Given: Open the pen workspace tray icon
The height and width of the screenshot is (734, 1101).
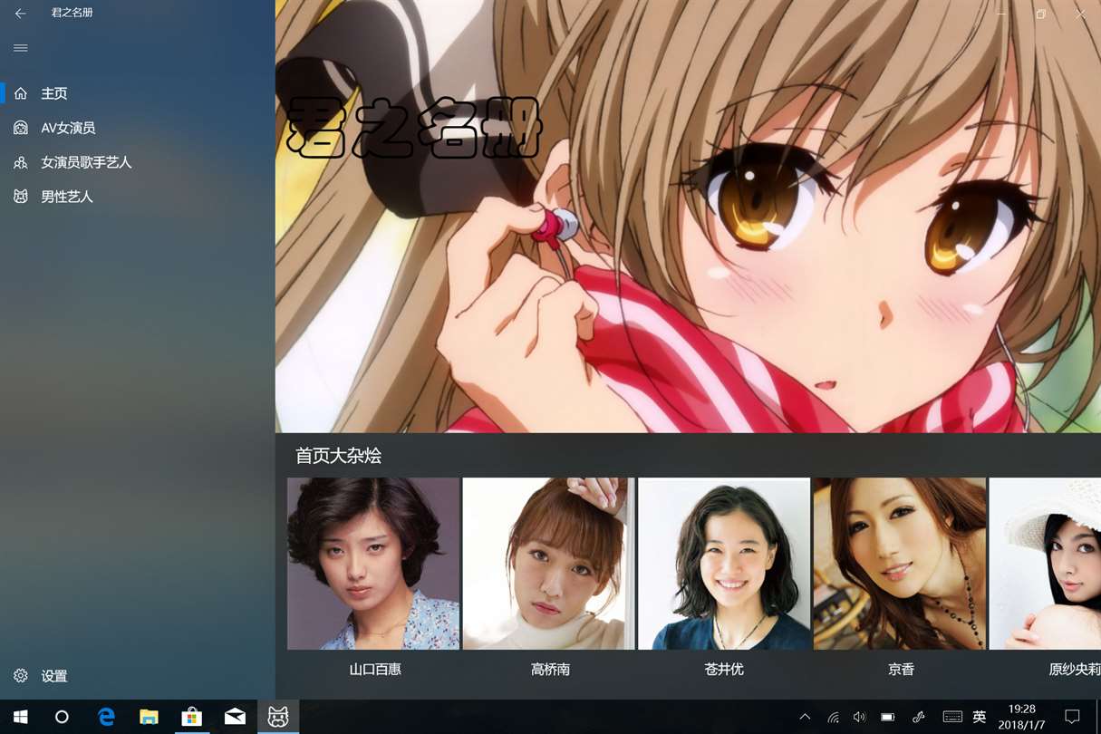Looking at the screenshot, I should coord(918,717).
